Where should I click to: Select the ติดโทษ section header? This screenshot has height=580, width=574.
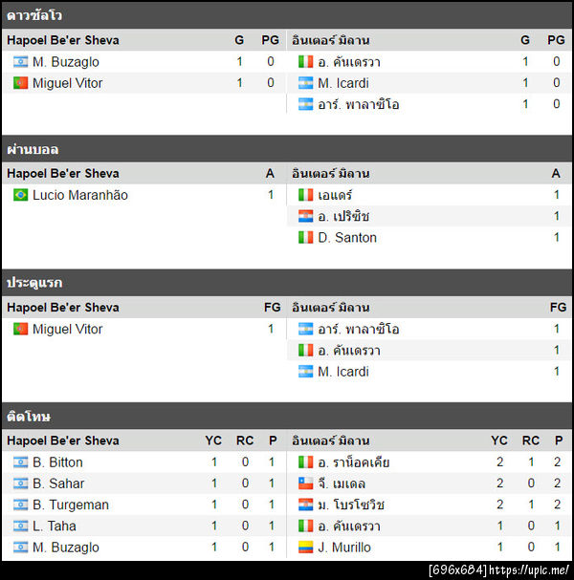(x=29, y=417)
